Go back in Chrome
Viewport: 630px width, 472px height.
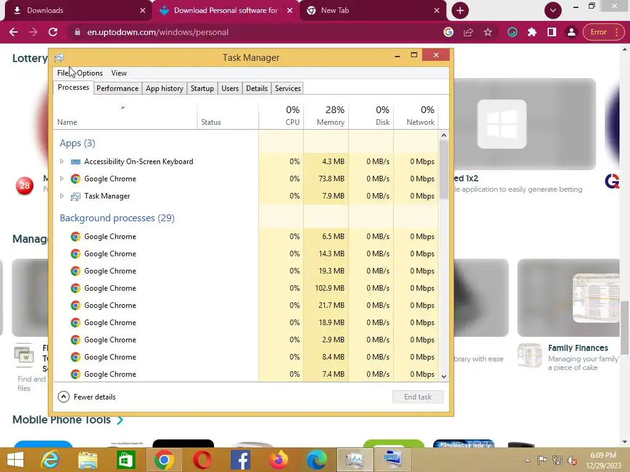(14, 32)
